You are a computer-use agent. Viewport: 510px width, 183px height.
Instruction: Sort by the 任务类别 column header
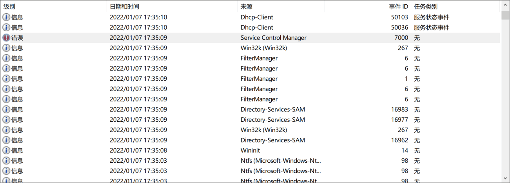coord(456,7)
